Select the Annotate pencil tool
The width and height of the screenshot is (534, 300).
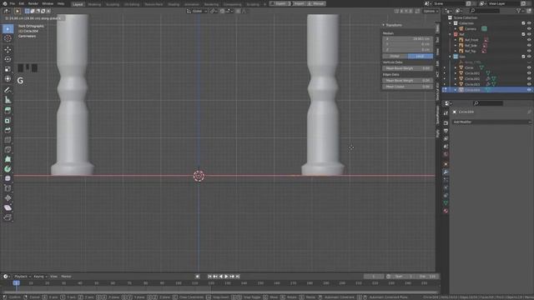[8, 90]
